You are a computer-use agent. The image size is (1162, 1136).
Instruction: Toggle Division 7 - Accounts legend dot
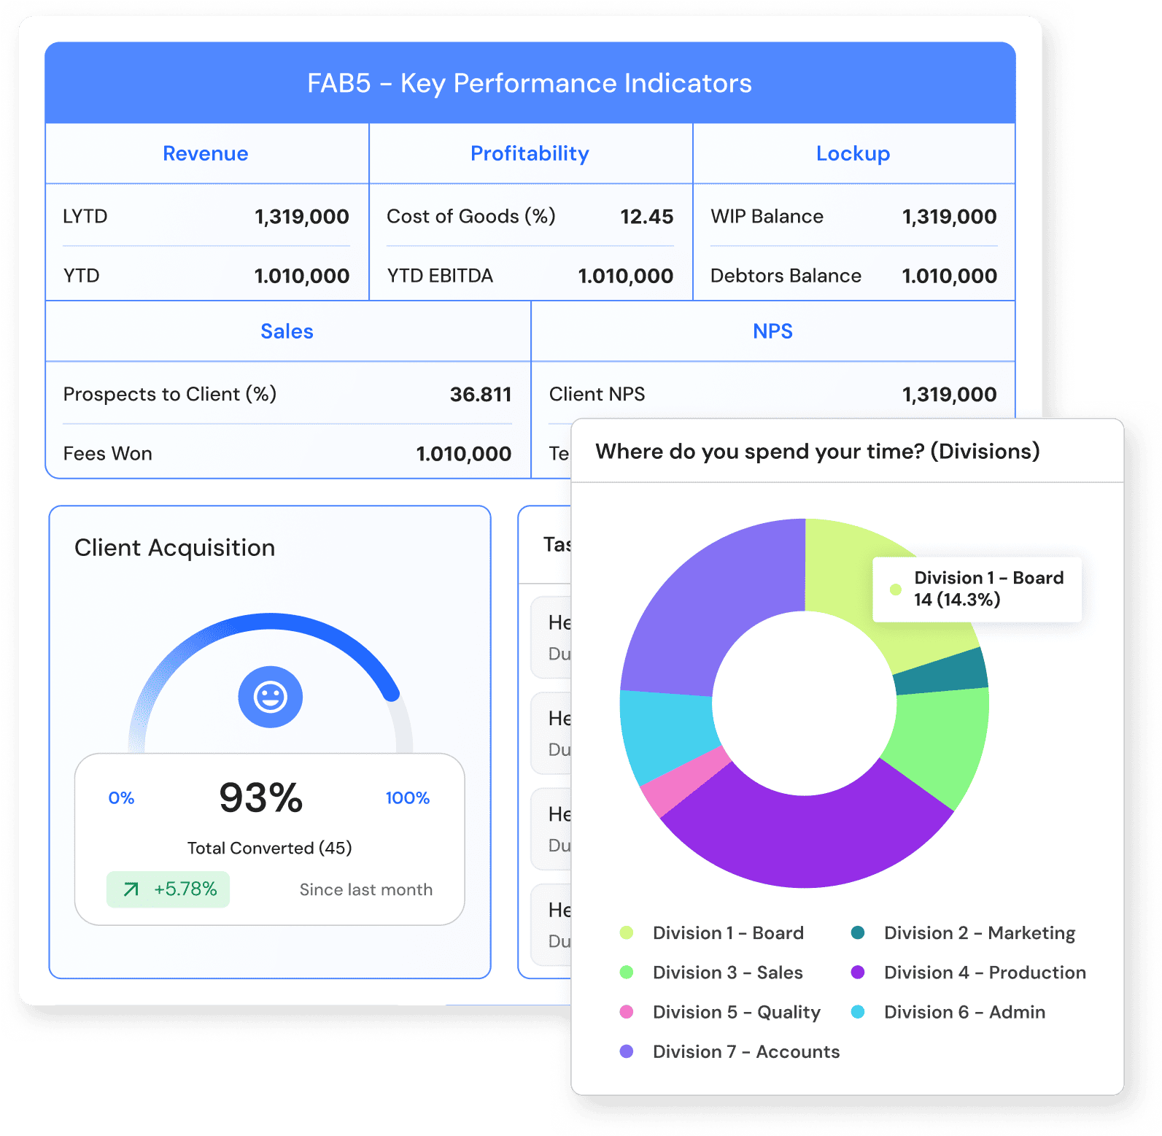pyautogui.click(x=626, y=1051)
